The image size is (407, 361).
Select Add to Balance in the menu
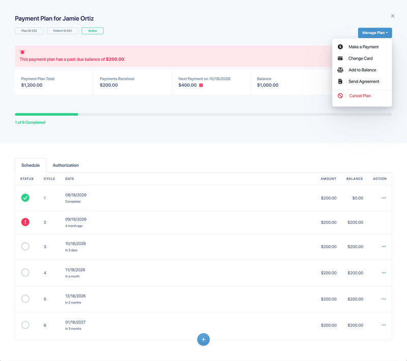click(x=362, y=70)
